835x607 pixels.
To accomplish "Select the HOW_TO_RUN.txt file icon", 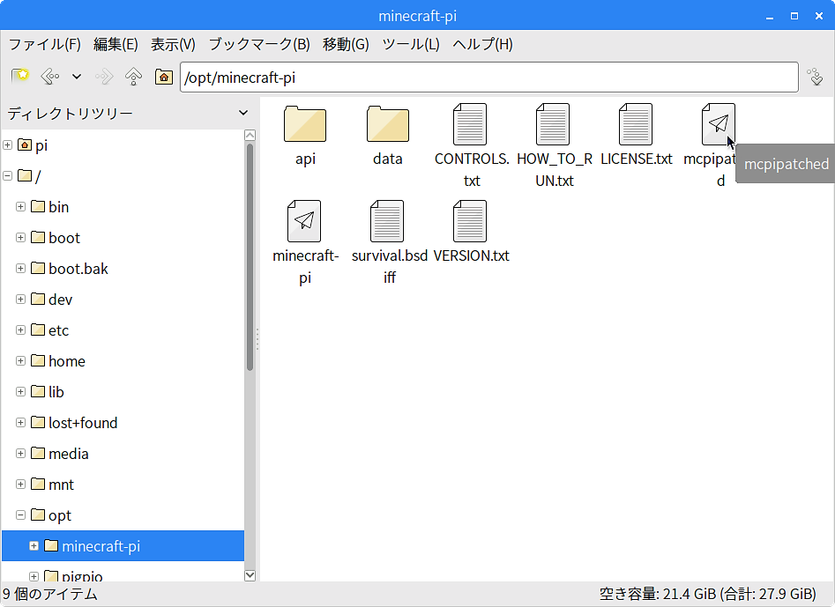I will point(553,124).
